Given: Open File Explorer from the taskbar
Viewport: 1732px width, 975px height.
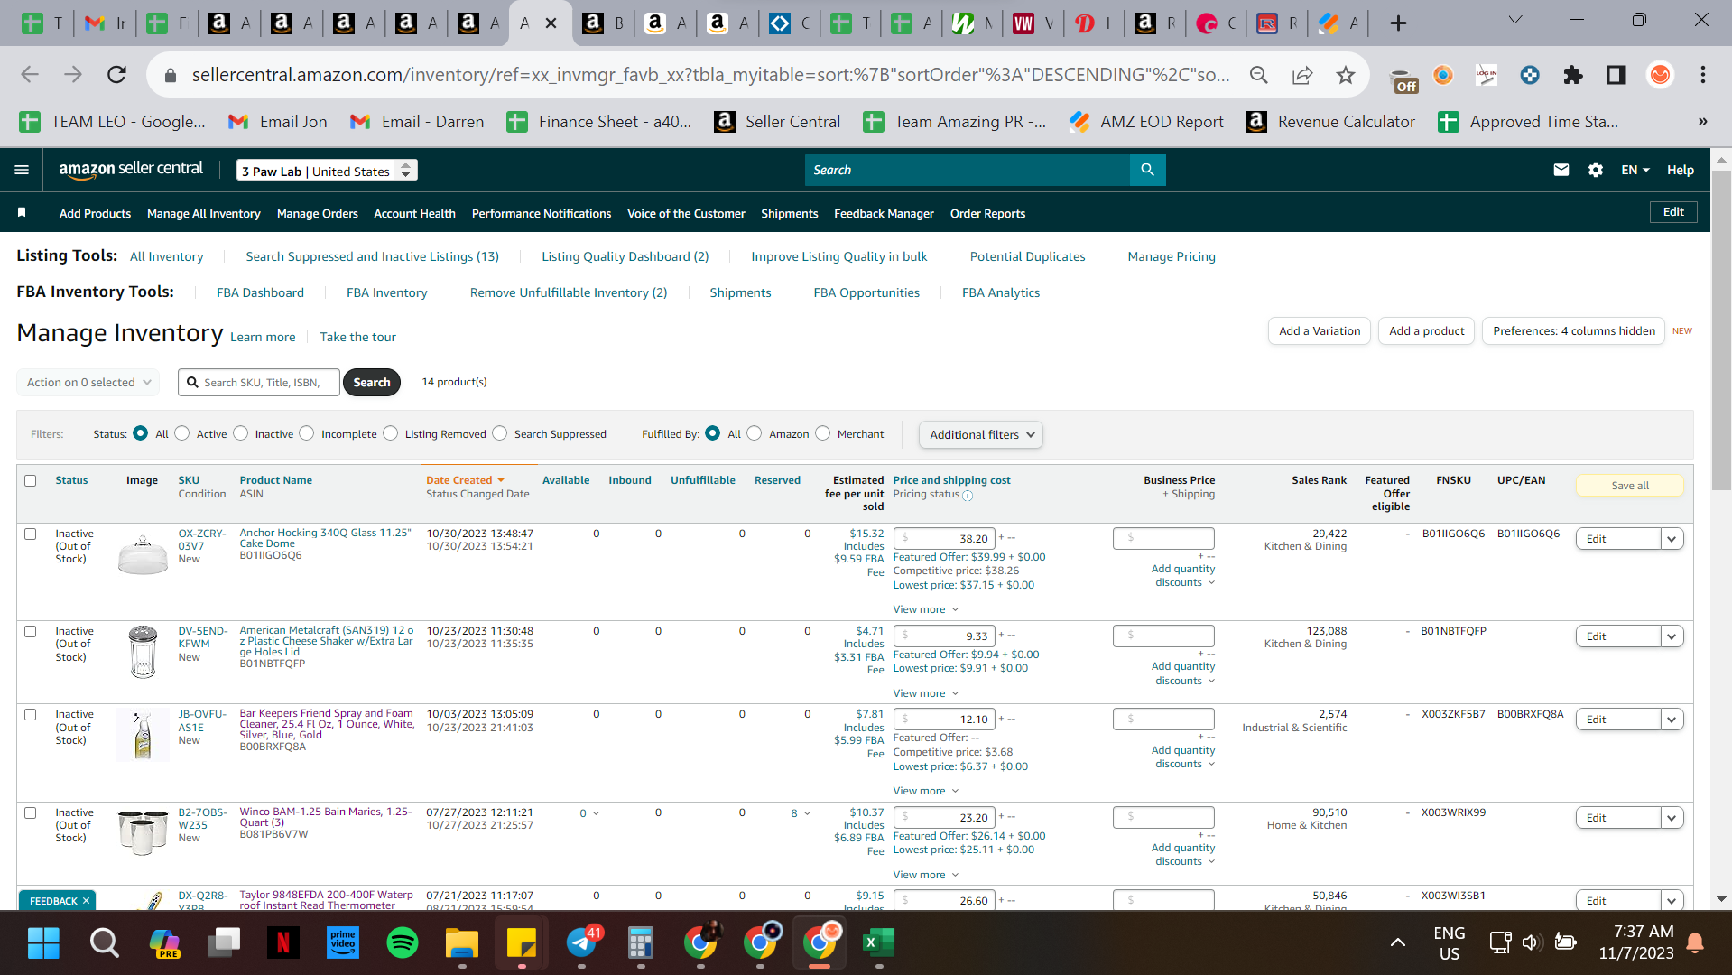Looking at the screenshot, I should click(x=461, y=943).
